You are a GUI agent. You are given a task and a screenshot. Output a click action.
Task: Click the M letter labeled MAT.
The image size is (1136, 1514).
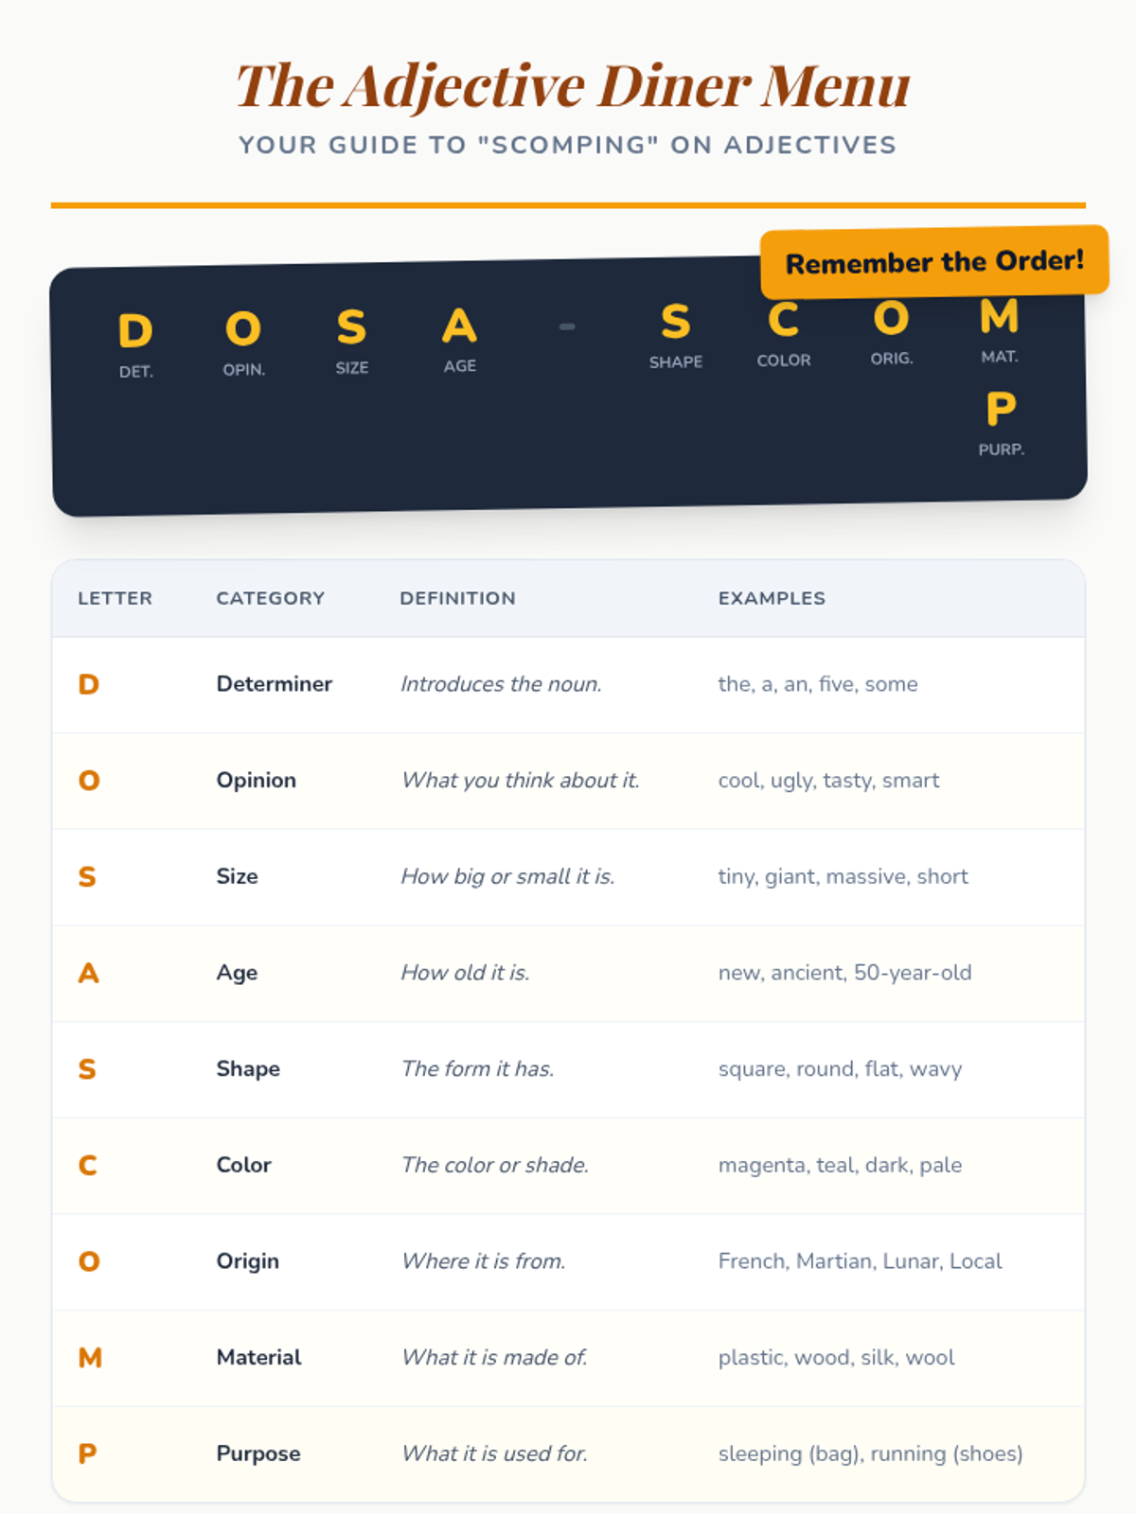point(1000,316)
